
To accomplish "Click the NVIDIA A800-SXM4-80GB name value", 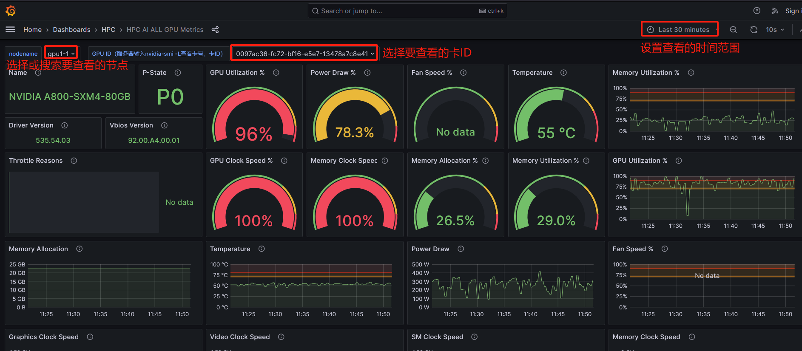I will (70, 97).
